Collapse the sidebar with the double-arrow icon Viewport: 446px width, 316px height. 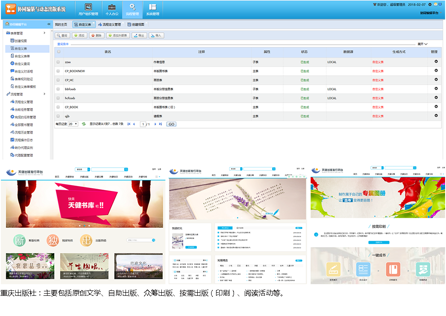point(49,24)
